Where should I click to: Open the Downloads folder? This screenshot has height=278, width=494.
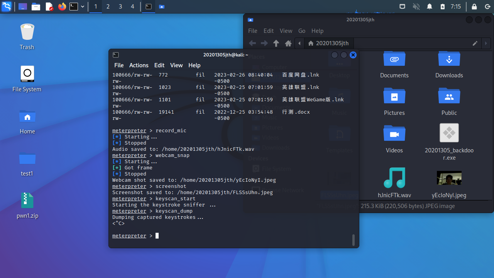point(449,65)
